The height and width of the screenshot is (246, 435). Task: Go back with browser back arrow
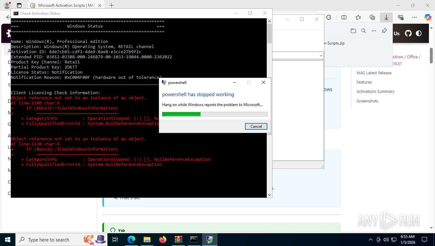pos(8,17)
